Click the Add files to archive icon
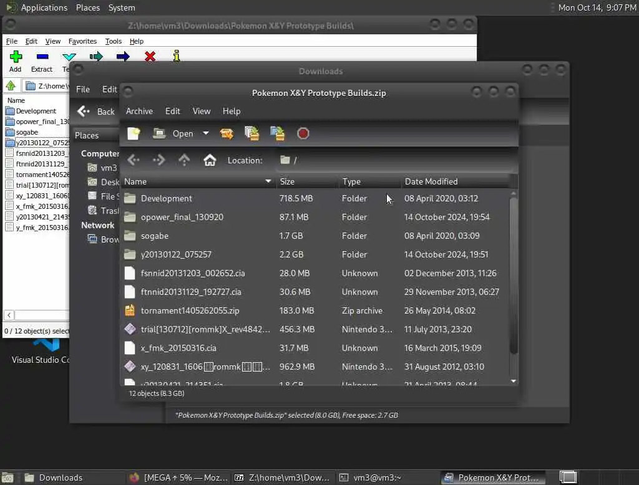This screenshot has height=485, width=639. click(x=252, y=133)
